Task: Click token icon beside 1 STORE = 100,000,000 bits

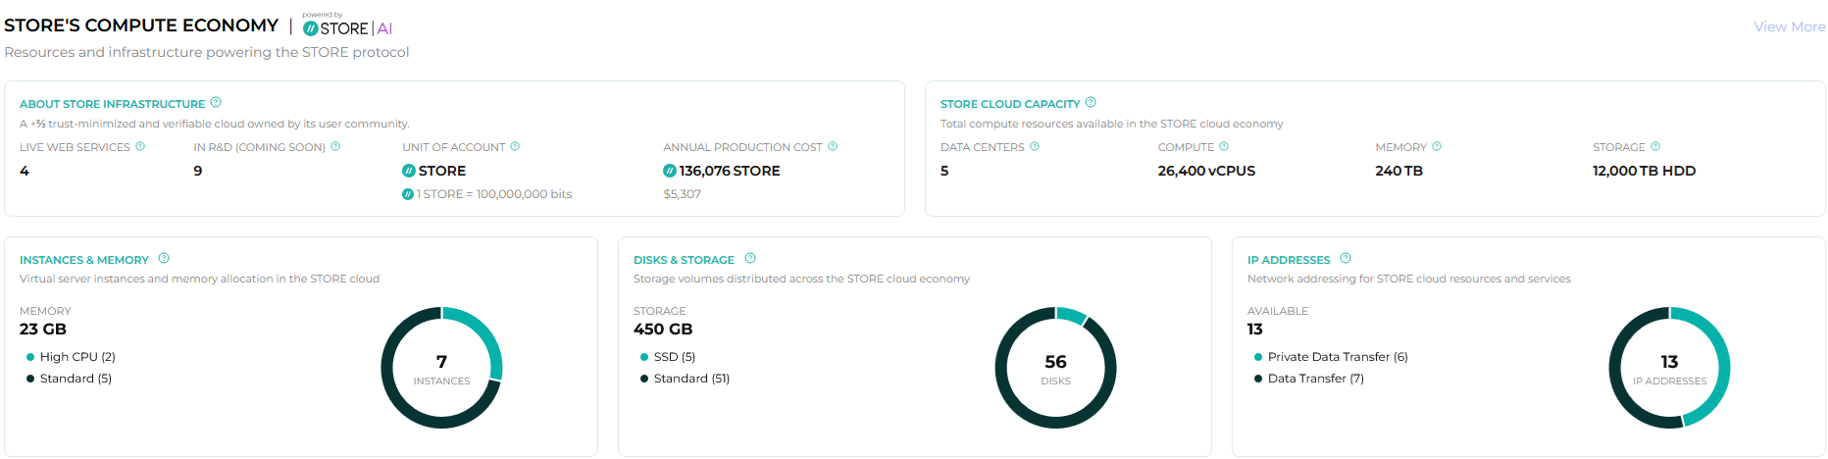Action: (408, 194)
